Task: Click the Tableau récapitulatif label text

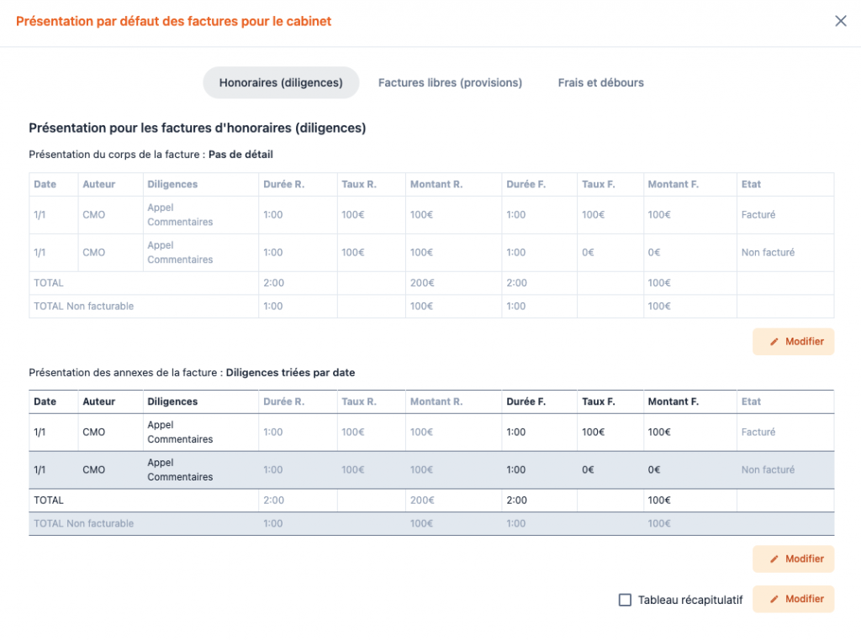Action: point(690,600)
